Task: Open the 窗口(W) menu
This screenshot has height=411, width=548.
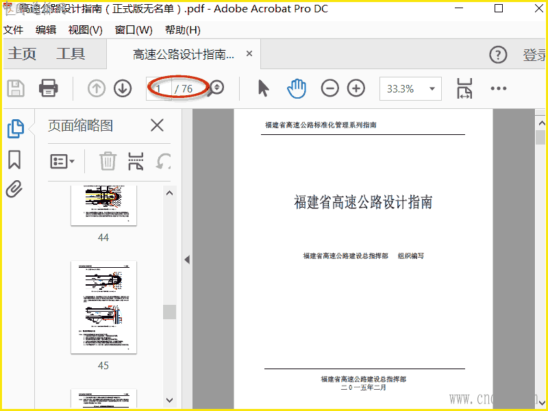Action: pyautogui.click(x=134, y=30)
